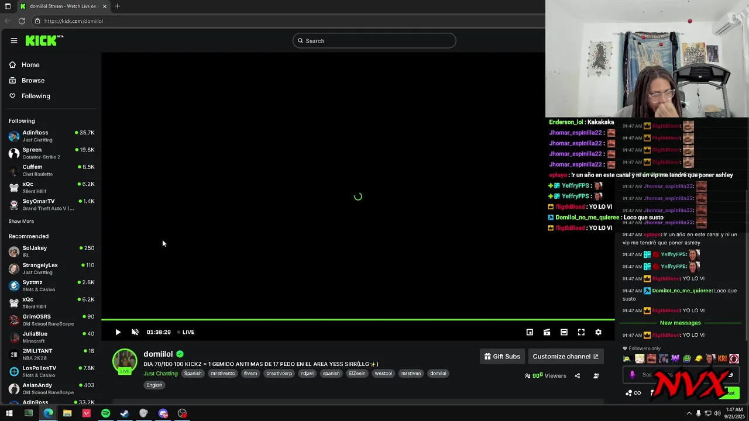Viewport: 749px width, 421px height.
Task: Select the English language tag
Action: click(x=154, y=385)
